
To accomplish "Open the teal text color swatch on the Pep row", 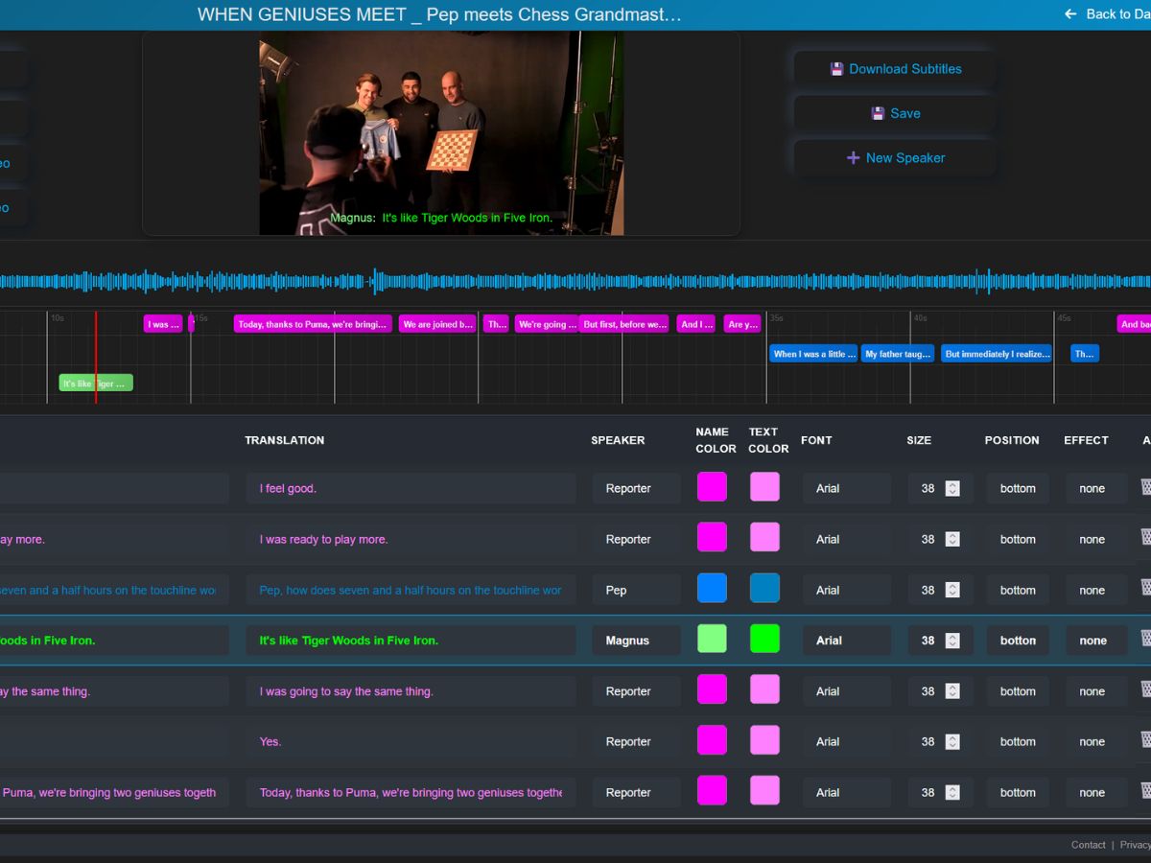I will (x=764, y=588).
